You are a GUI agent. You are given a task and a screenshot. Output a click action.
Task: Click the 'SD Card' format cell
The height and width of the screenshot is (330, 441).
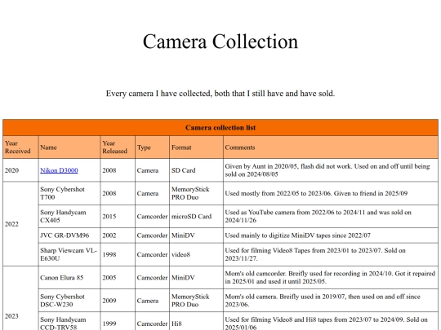pyautogui.click(x=196, y=170)
